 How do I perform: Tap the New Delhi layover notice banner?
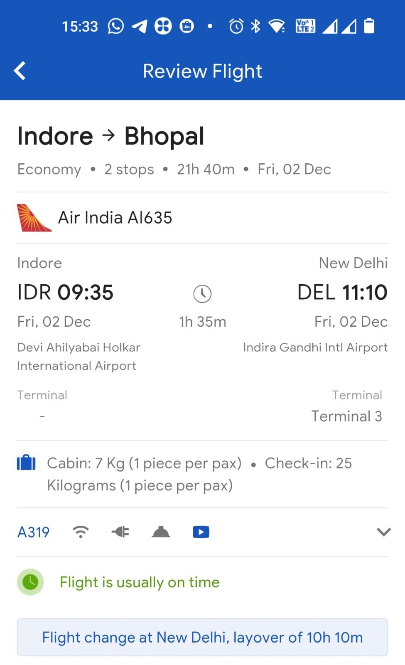(x=202, y=637)
